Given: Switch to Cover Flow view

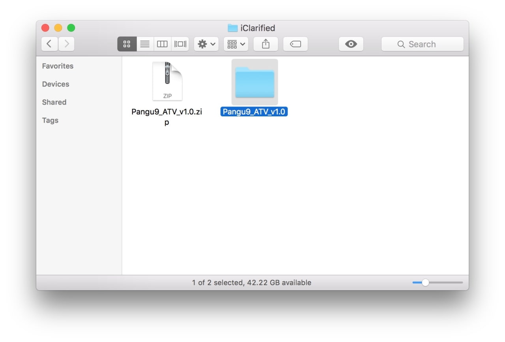Looking at the screenshot, I should click(180, 44).
